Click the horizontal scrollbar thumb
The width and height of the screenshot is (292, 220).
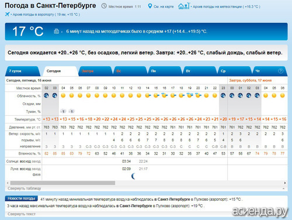pos(62,183)
